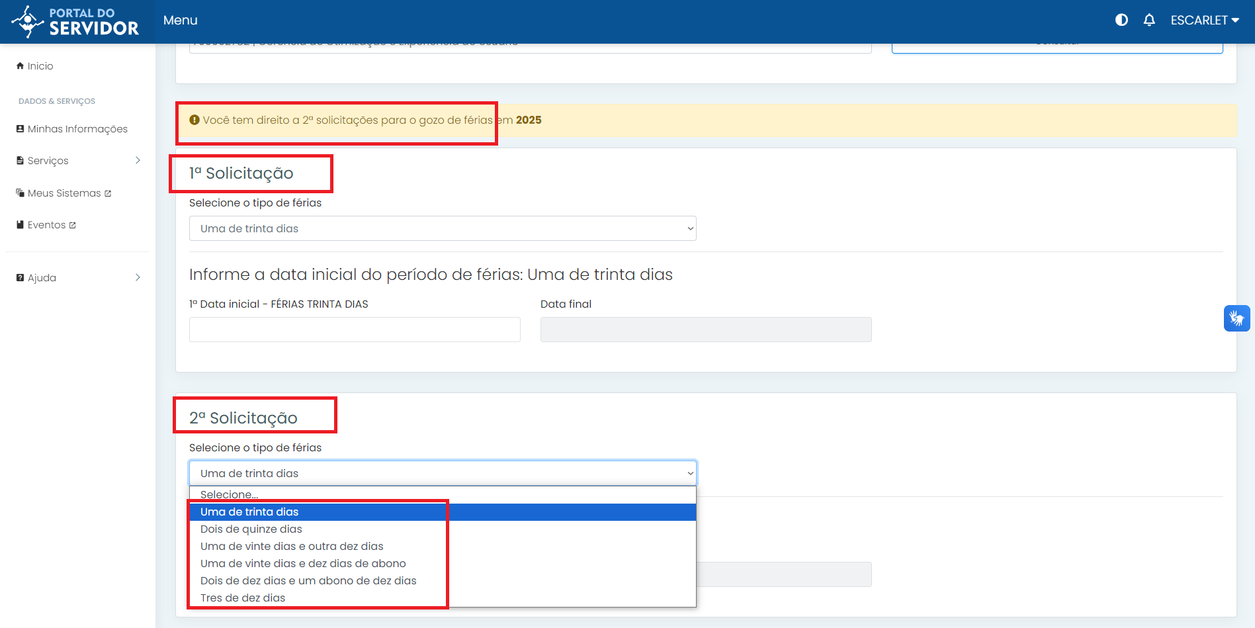The height and width of the screenshot is (628, 1255).
Task: Click the Menu toggle in header
Action: 180,20
